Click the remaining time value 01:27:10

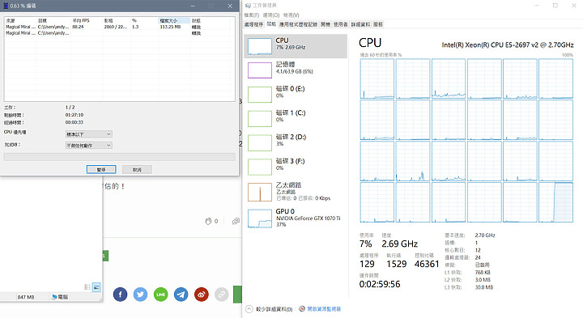pos(74,115)
